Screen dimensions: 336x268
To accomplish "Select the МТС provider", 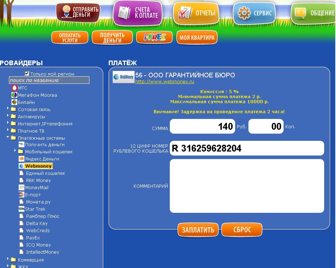I will pyautogui.click(x=23, y=88).
